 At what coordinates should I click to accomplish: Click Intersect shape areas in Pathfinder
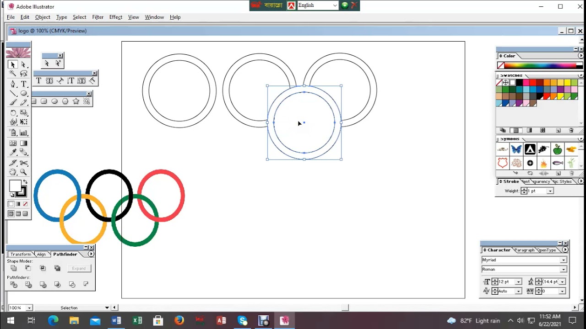click(43, 268)
